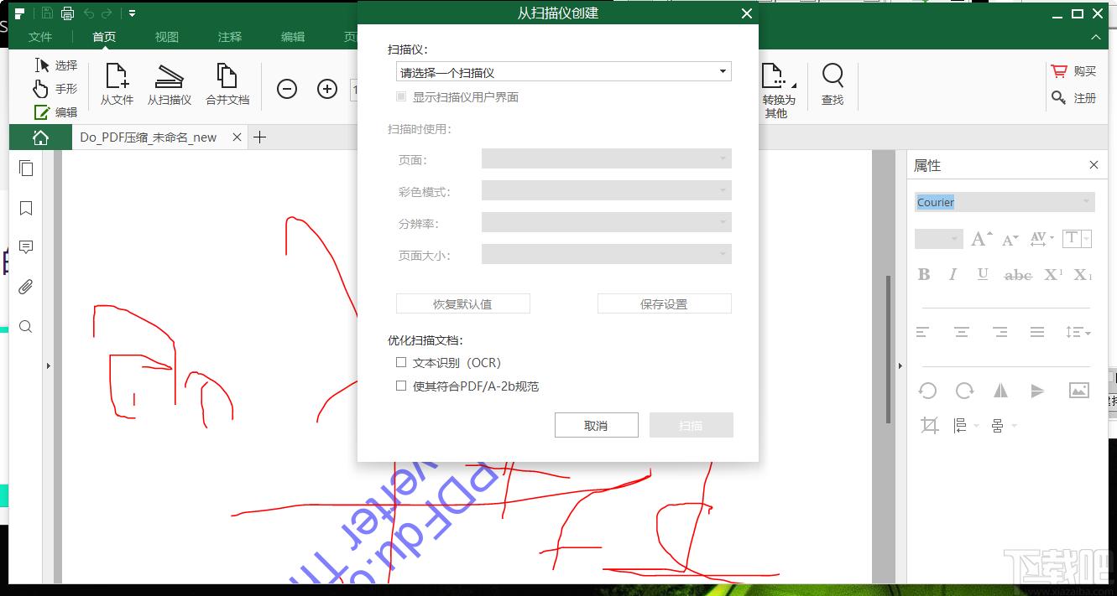Open the Courier font dropdown
The height and width of the screenshot is (596, 1117).
tap(1005, 202)
